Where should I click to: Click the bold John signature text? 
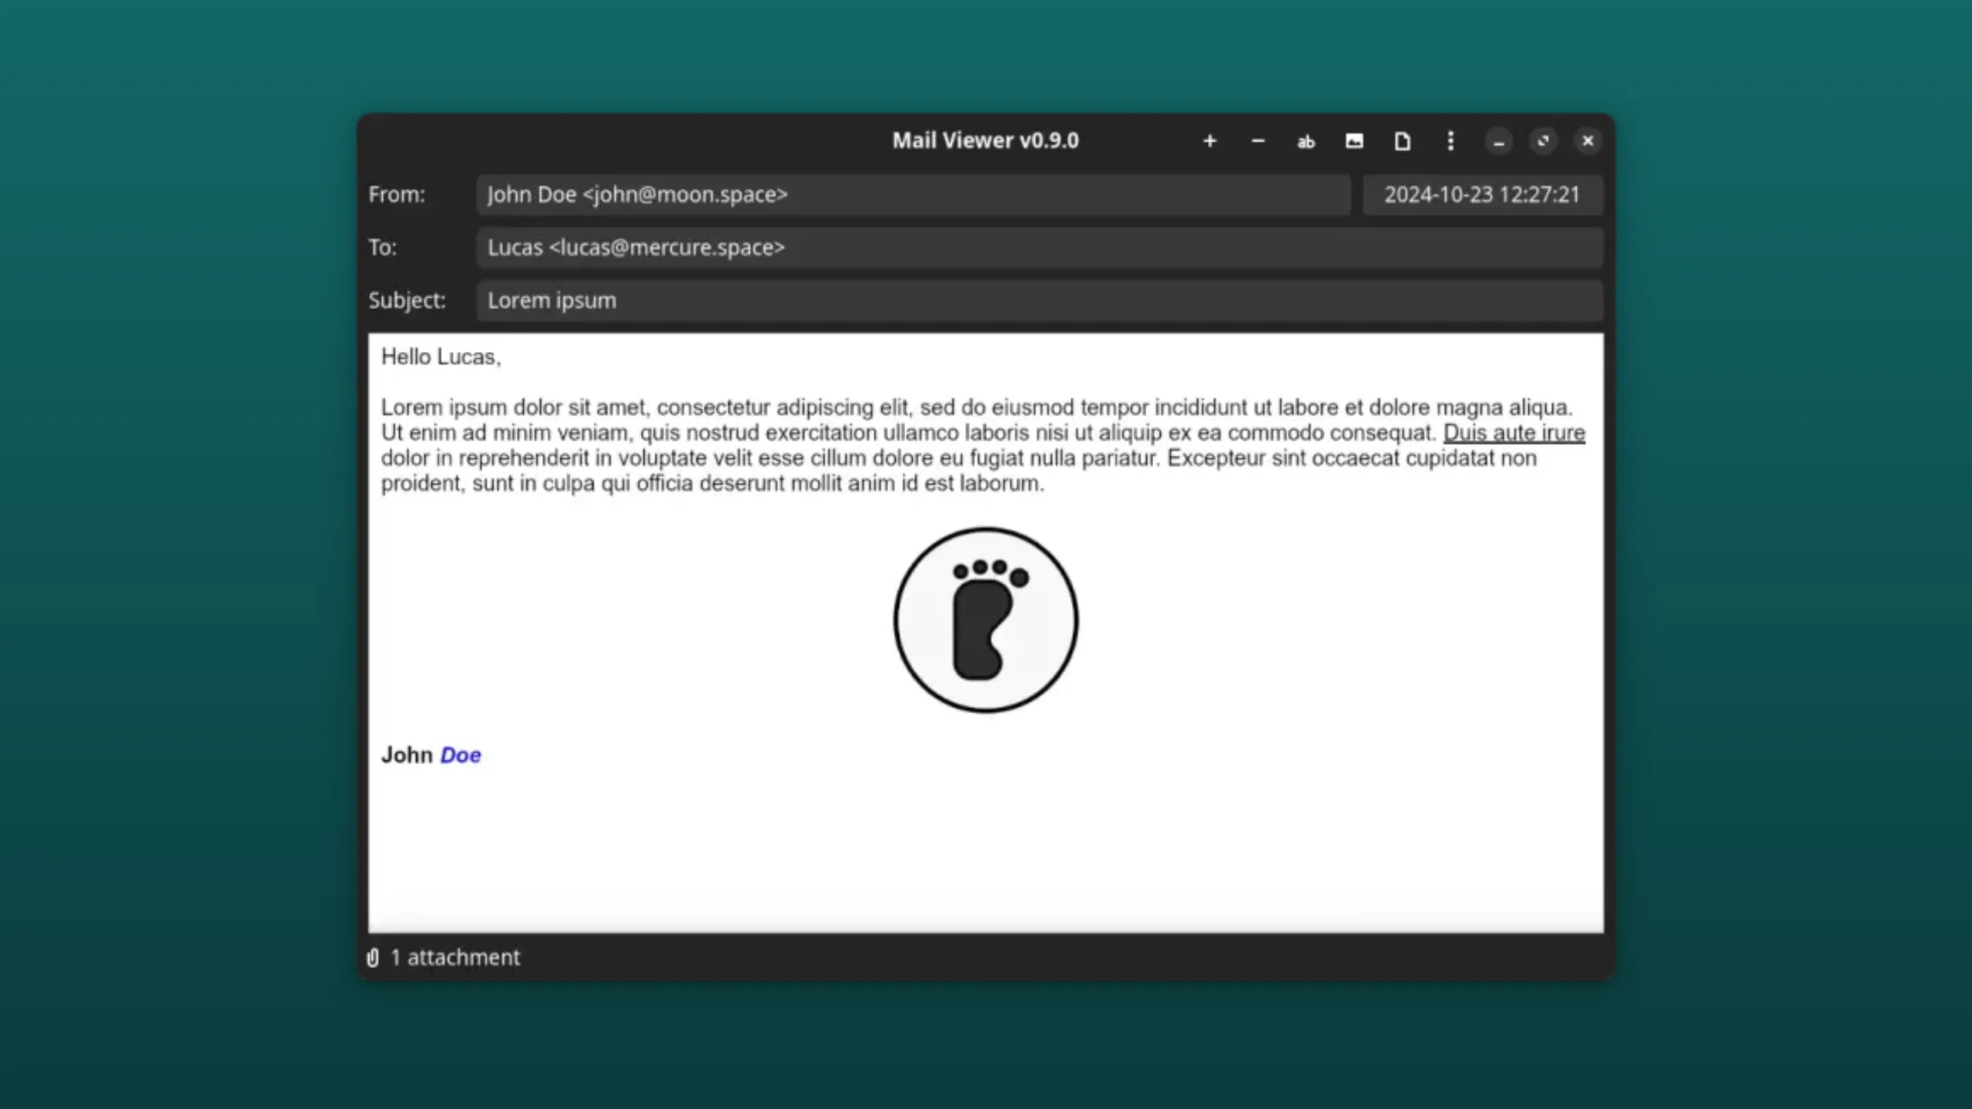point(407,755)
